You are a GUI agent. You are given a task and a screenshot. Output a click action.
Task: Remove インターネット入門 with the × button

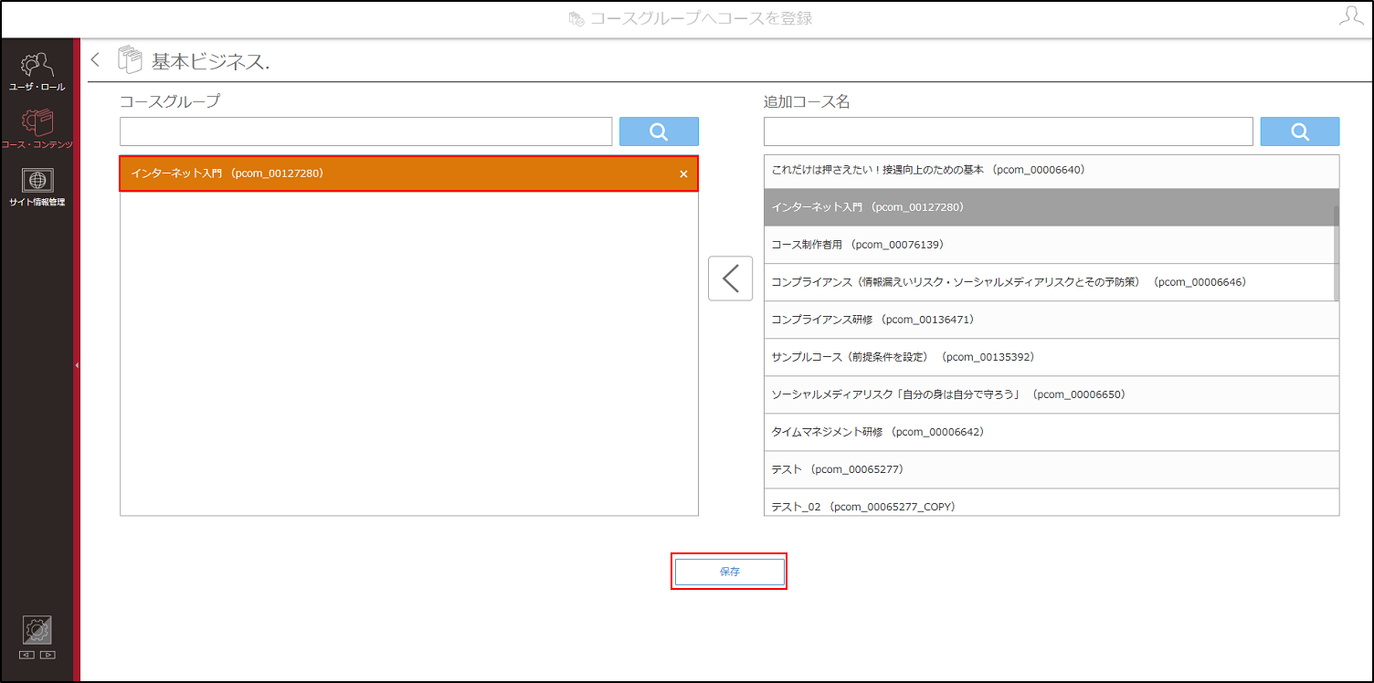pyautogui.click(x=683, y=173)
